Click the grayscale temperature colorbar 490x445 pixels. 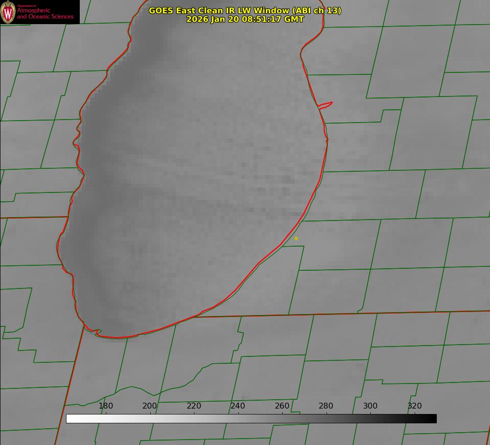click(251, 419)
